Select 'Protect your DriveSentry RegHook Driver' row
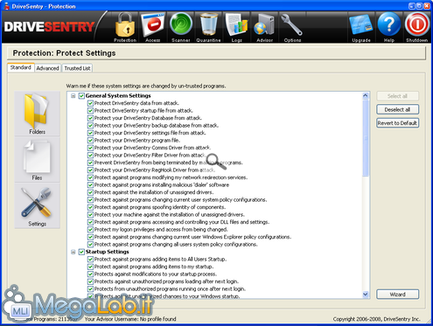The width and height of the screenshot is (433, 326). tap(155, 170)
